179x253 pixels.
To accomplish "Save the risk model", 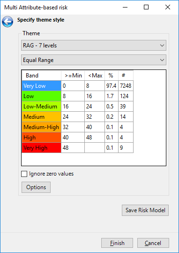I will [x=145, y=210].
